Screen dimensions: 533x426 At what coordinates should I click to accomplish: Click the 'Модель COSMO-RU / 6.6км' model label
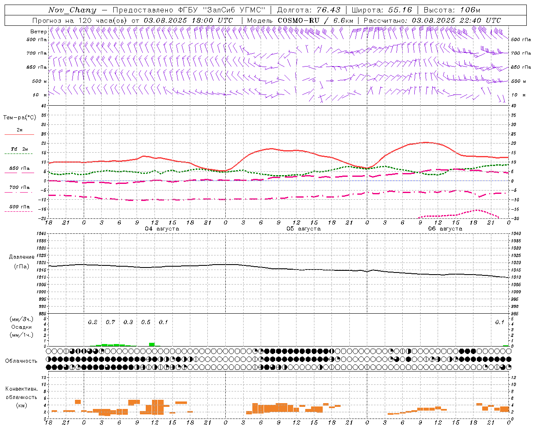[x=300, y=20]
